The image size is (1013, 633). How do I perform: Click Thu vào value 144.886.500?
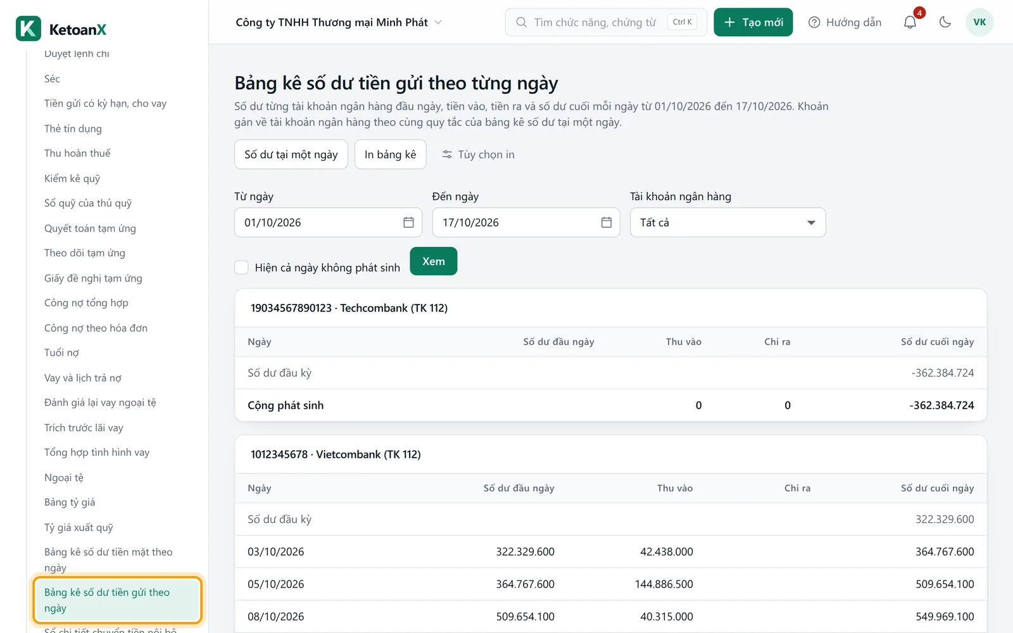tap(664, 584)
